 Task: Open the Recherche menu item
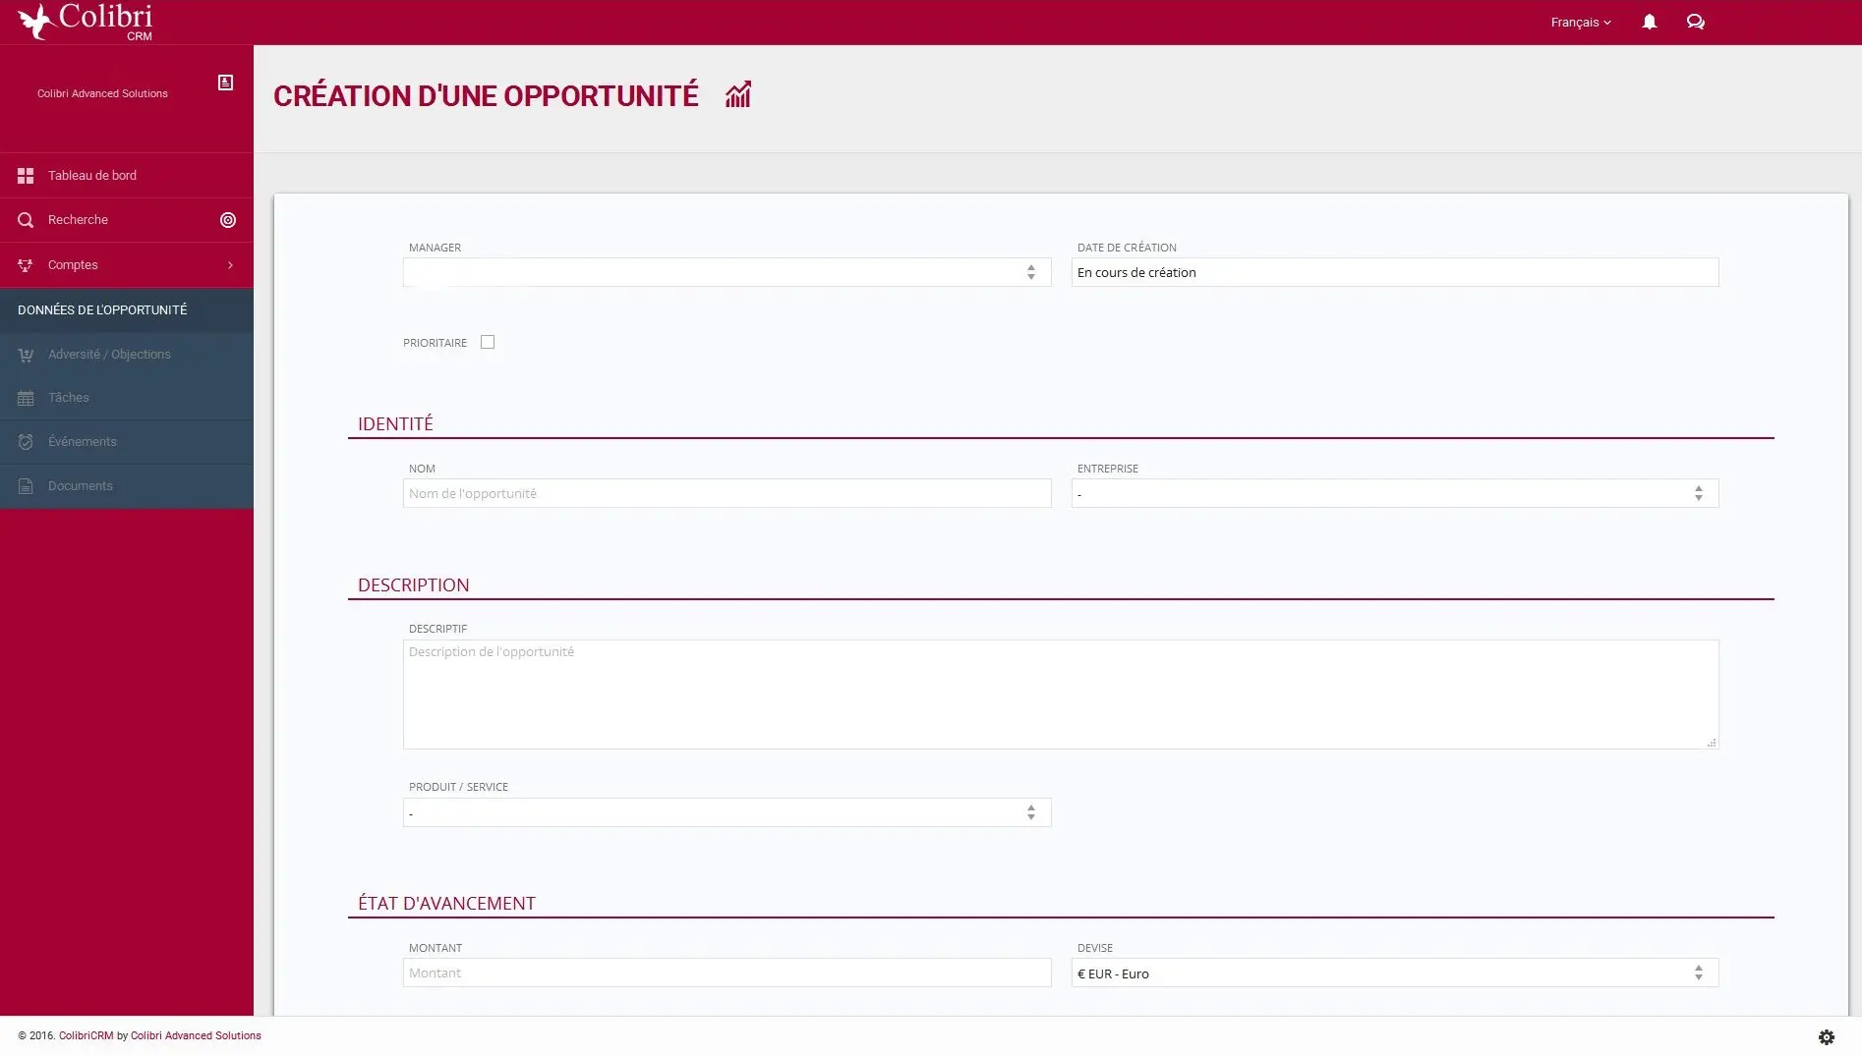127,220
